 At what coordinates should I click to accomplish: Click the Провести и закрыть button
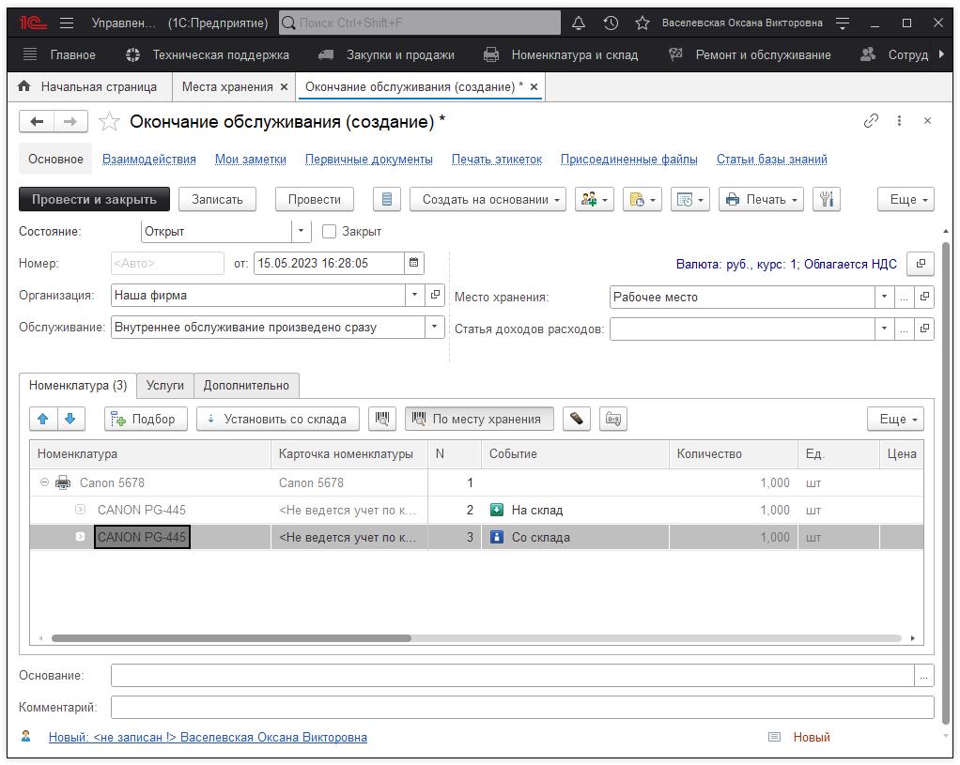pyautogui.click(x=94, y=199)
